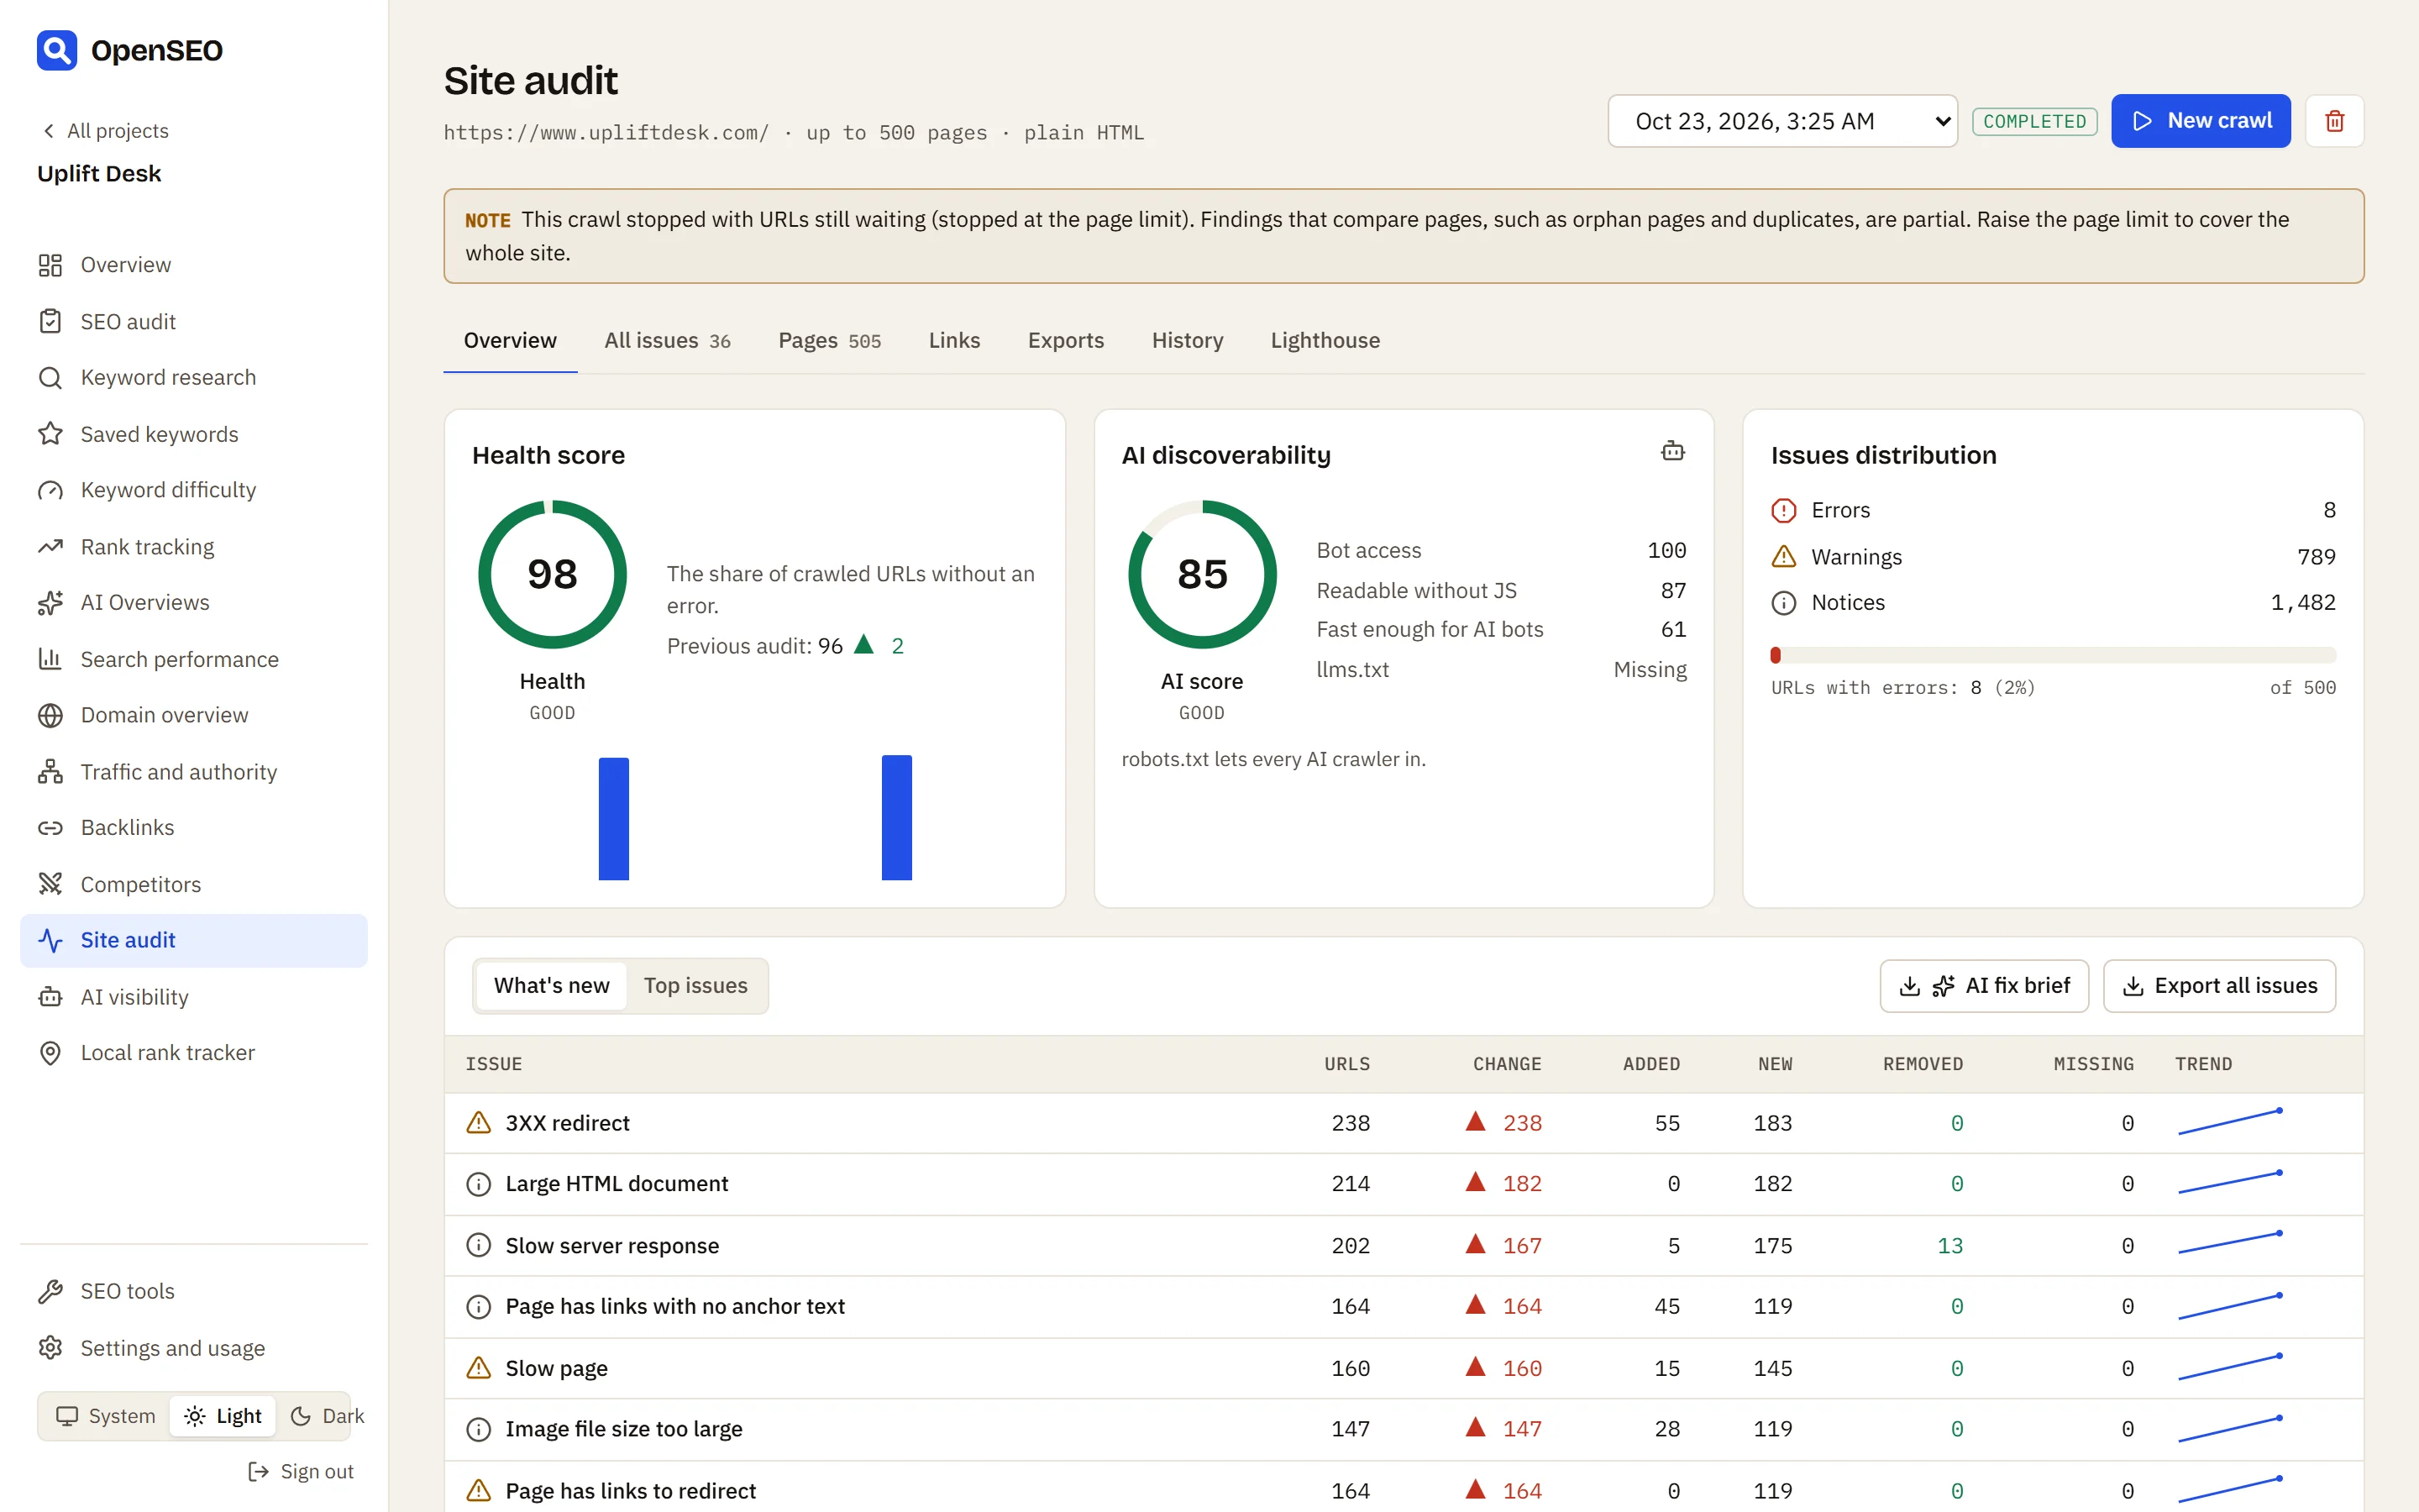
Task: Switch theme to System
Action: 106,1416
